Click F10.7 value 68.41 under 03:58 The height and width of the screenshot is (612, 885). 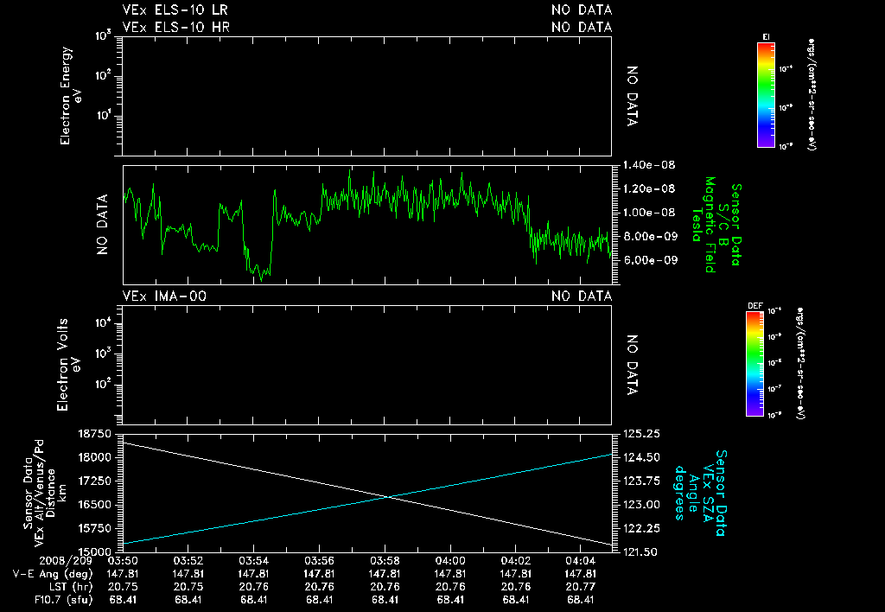click(385, 600)
